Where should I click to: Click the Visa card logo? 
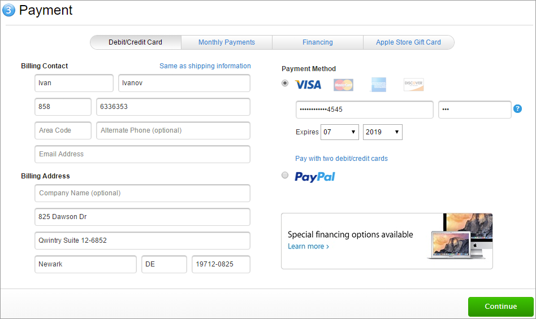click(x=308, y=85)
